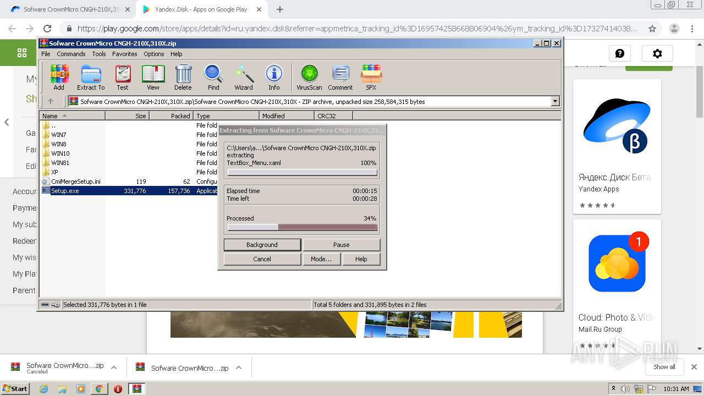Cancel the extraction

pyautogui.click(x=262, y=259)
